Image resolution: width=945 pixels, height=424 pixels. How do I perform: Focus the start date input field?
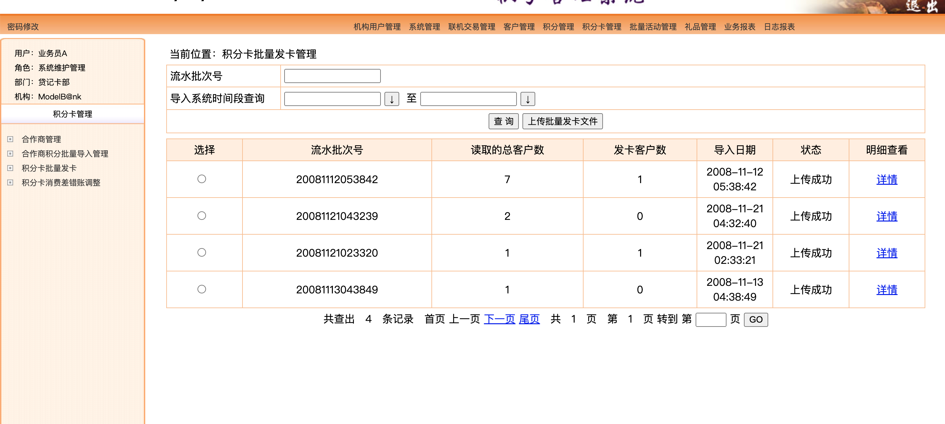[333, 99]
